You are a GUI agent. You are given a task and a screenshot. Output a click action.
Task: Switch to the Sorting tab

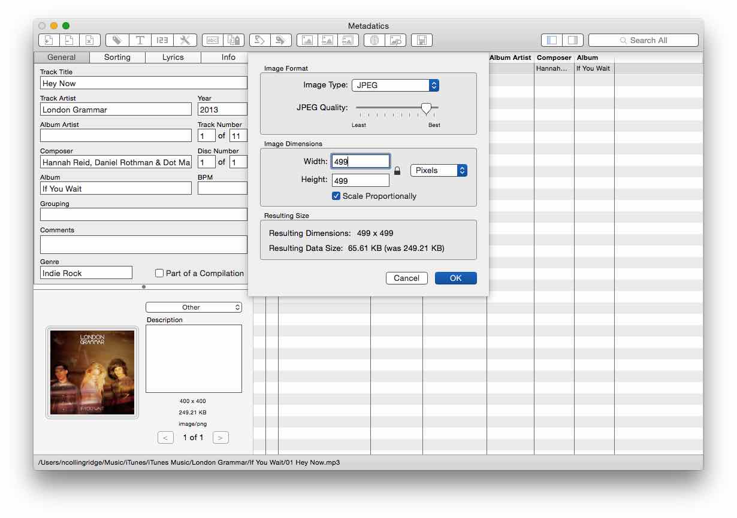(117, 57)
